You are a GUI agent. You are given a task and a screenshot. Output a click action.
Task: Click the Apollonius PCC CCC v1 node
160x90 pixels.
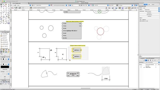coord(72,30)
